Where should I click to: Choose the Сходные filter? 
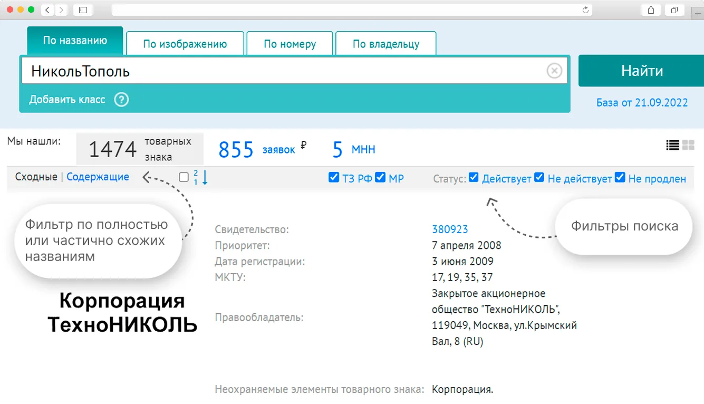pos(36,177)
